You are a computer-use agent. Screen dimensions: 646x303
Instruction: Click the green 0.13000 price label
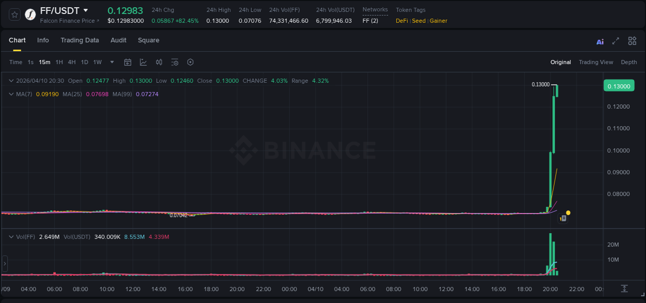(x=618, y=85)
